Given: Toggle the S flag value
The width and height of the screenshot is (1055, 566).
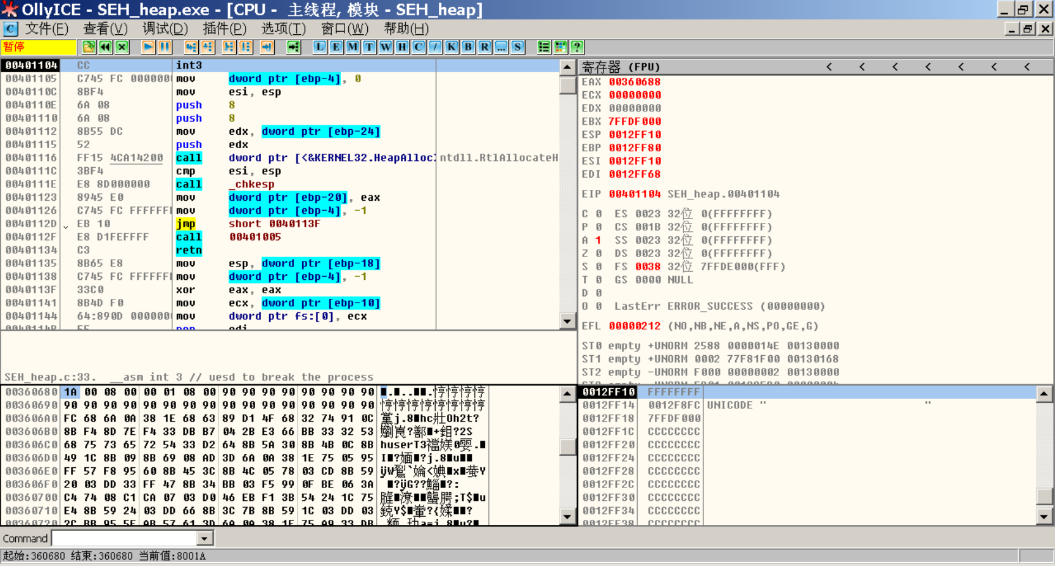Looking at the screenshot, I should 598,267.
